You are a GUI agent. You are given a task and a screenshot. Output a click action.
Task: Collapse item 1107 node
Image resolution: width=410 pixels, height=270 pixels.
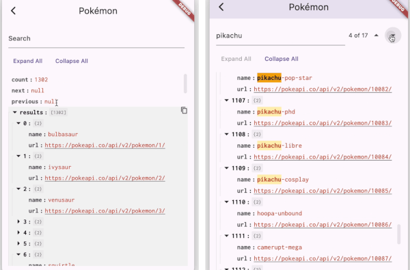(x=227, y=100)
